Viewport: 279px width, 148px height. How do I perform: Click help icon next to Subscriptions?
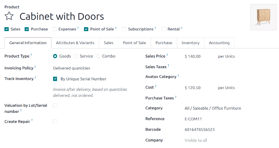(155, 28)
